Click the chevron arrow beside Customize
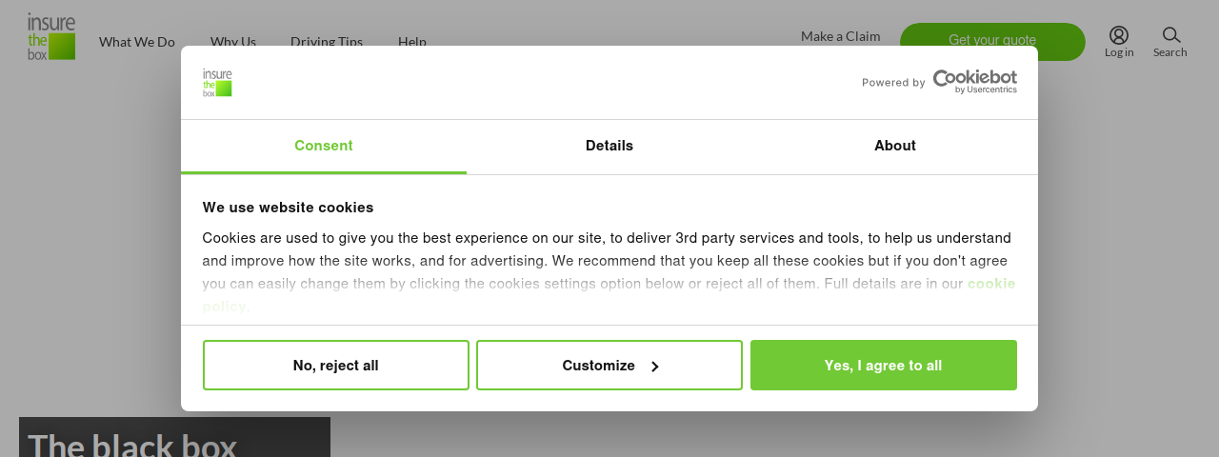1219x457 pixels. [x=655, y=366]
